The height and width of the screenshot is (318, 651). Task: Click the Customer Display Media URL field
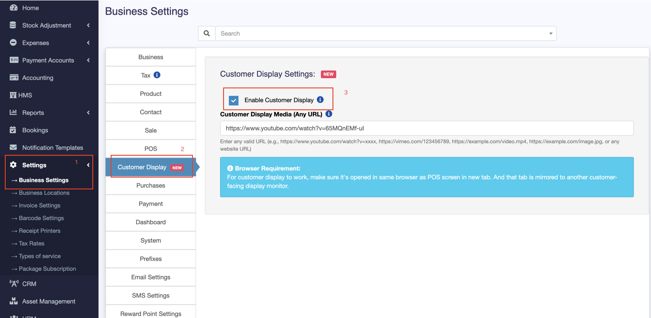point(427,128)
